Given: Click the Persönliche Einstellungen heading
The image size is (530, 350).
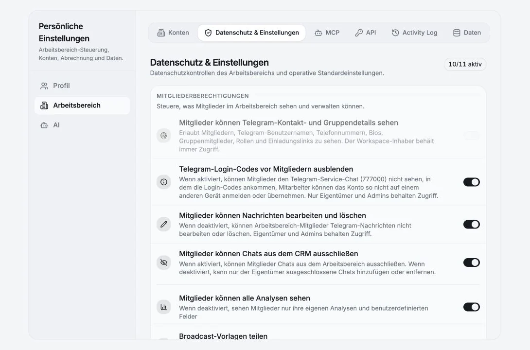Looking at the screenshot, I should [x=64, y=33].
